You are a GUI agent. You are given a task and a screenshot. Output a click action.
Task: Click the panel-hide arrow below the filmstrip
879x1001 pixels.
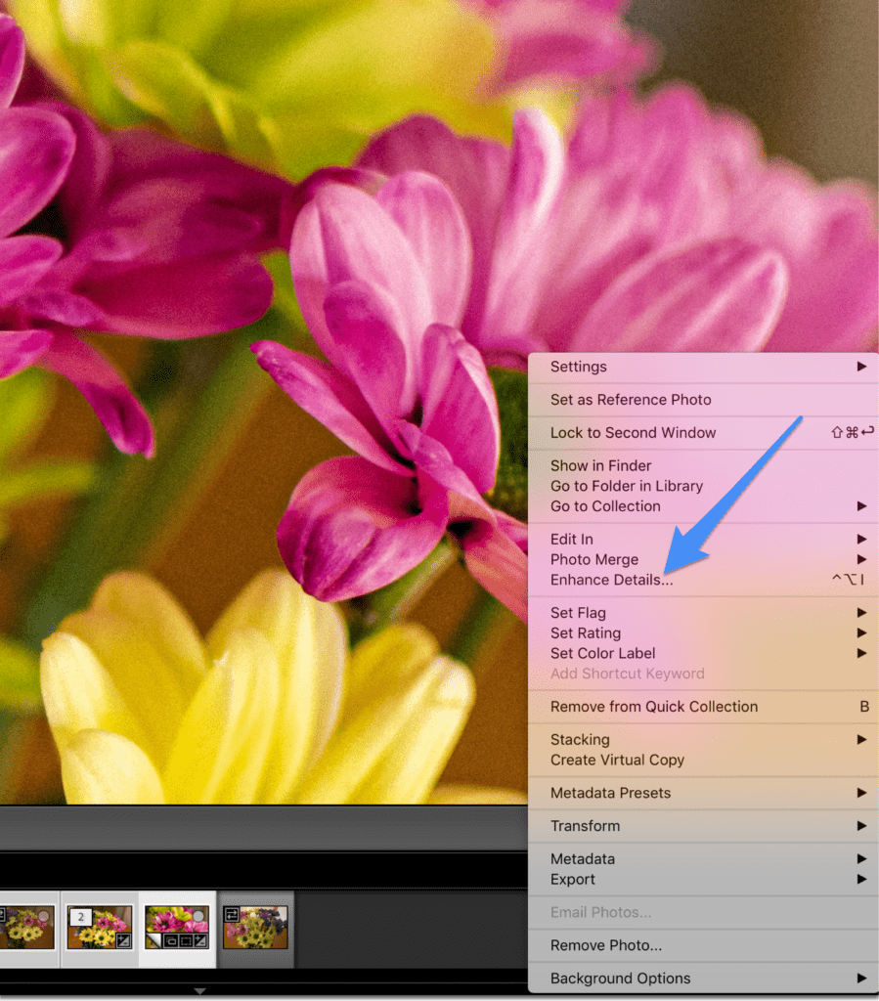point(199,990)
